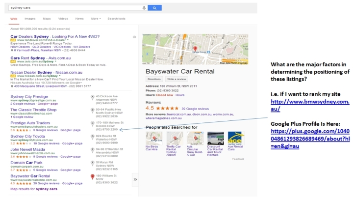Viewport: 353px width, 199px height.
Task: Click map marker E for John Newell Mazda
Action: [x=92, y=150]
